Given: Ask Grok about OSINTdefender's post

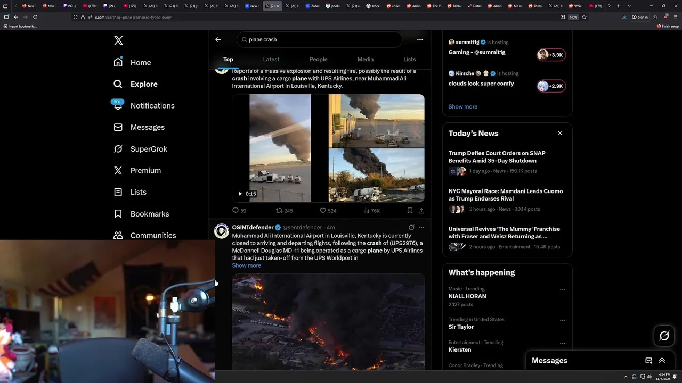Looking at the screenshot, I should 411,227.
